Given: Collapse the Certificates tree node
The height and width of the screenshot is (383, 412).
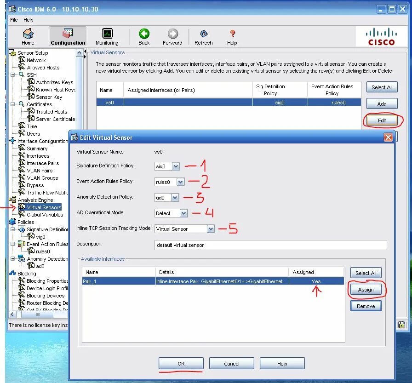Looking at the screenshot, I should tap(12, 104).
